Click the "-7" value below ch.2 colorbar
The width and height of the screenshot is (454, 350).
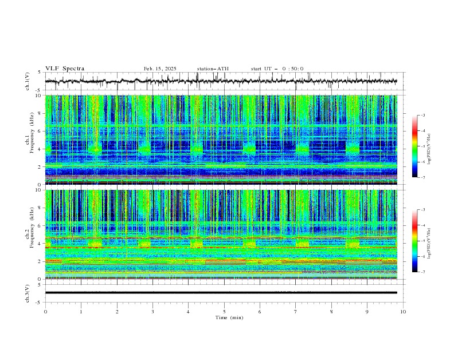[423, 272]
